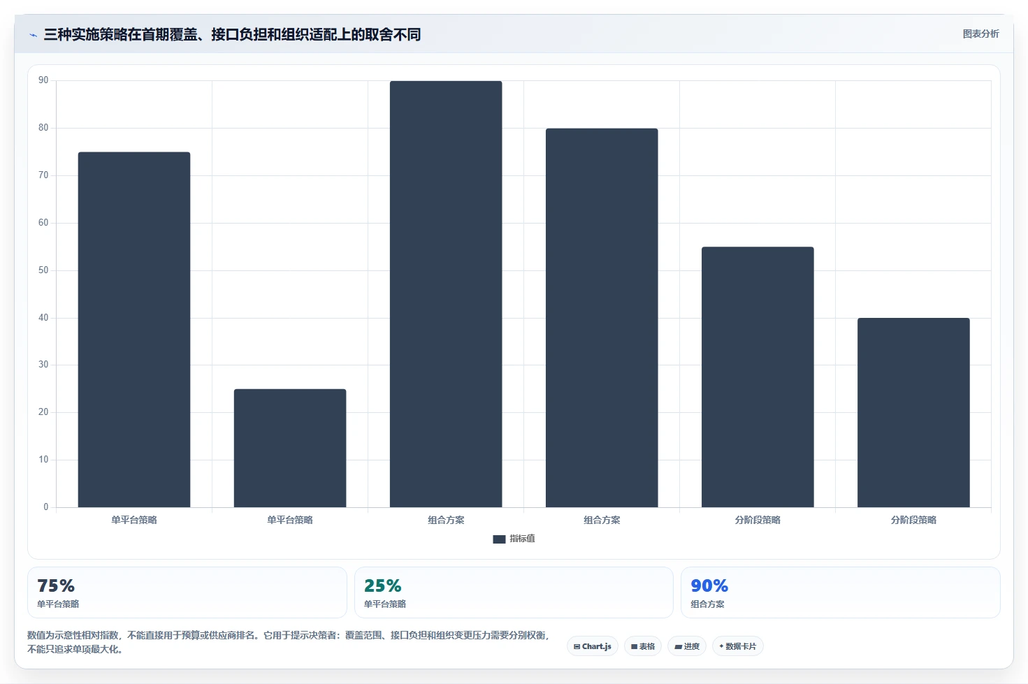The height and width of the screenshot is (684, 1028).
Task: Select the 数据卡片 chip
Action: click(x=738, y=646)
